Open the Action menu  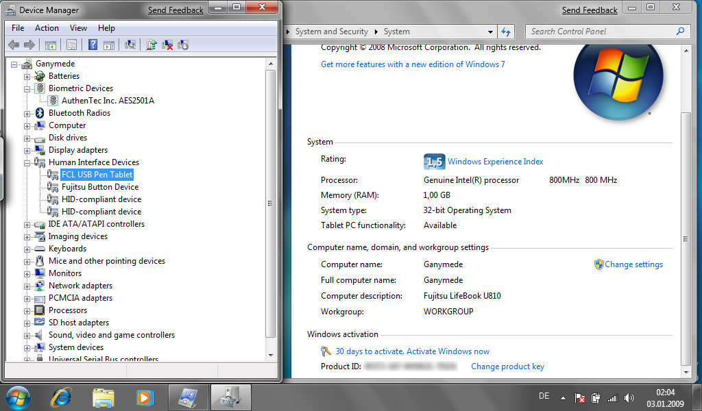(x=47, y=27)
